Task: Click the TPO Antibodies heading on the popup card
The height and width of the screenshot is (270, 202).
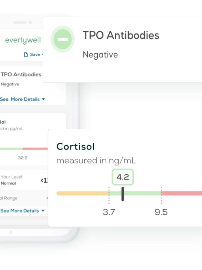Action: coord(121,35)
